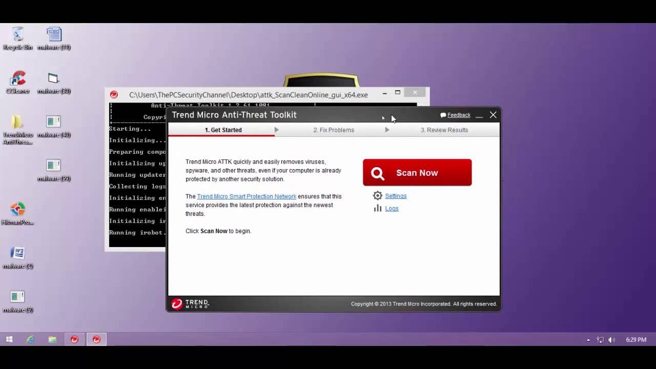
Task: Close the attk console window
Action: tap(415, 93)
